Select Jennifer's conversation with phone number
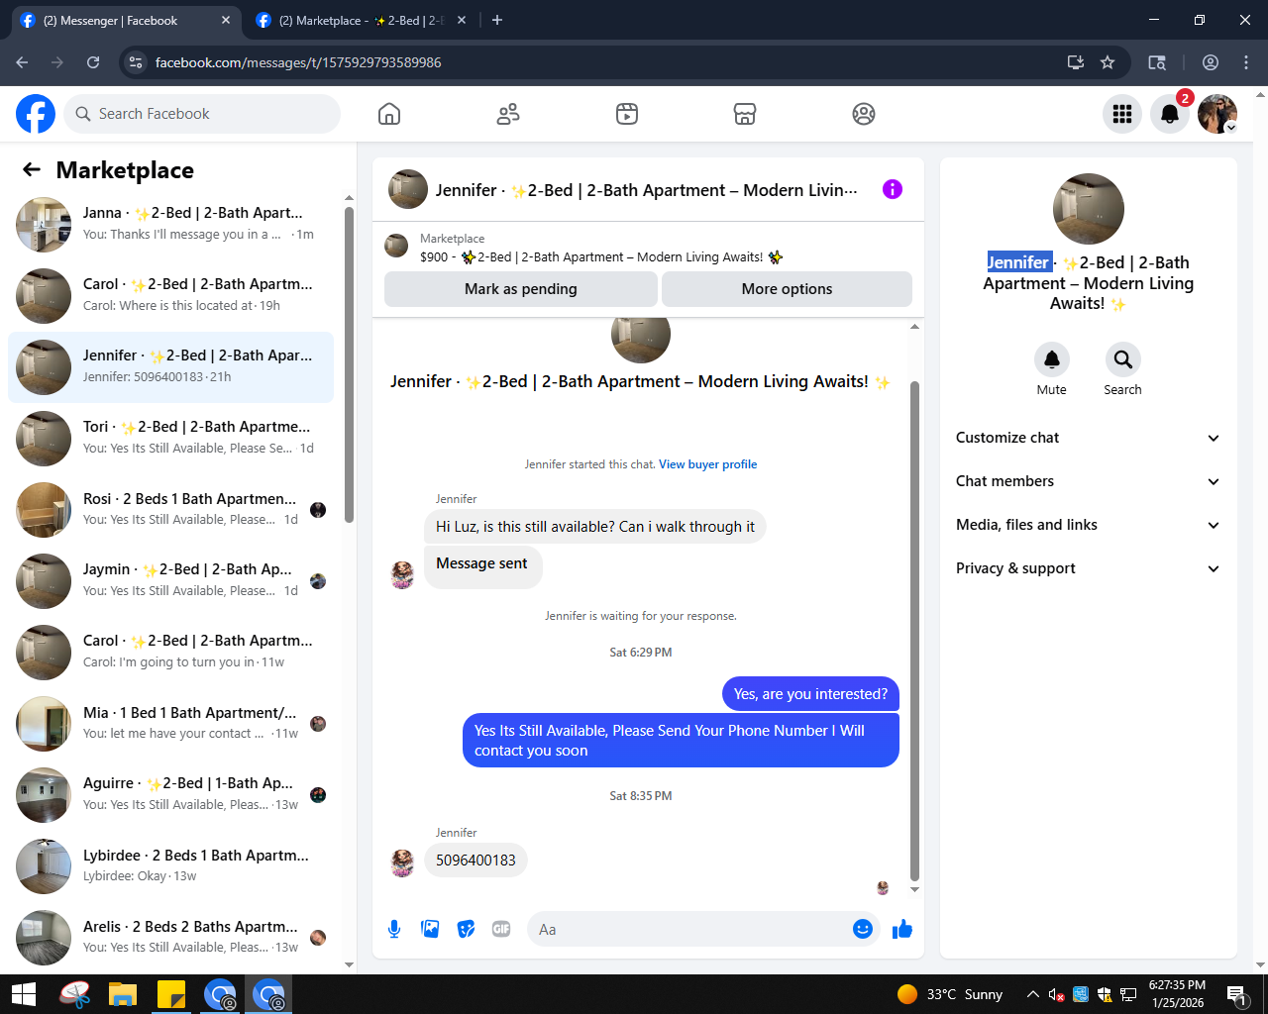The height and width of the screenshot is (1014, 1268). (x=170, y=367)
